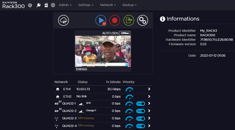Click the green file forward icon
235x130 pixels.
(129, 20)
